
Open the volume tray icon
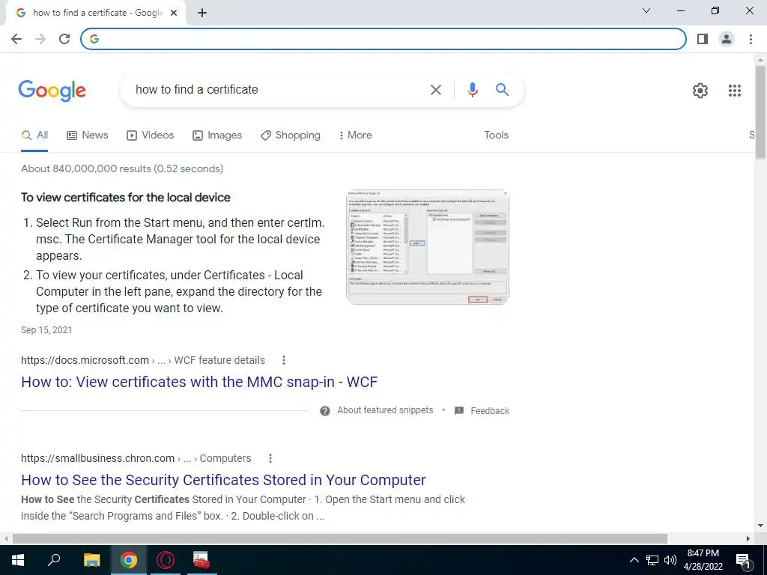(670, 560)
